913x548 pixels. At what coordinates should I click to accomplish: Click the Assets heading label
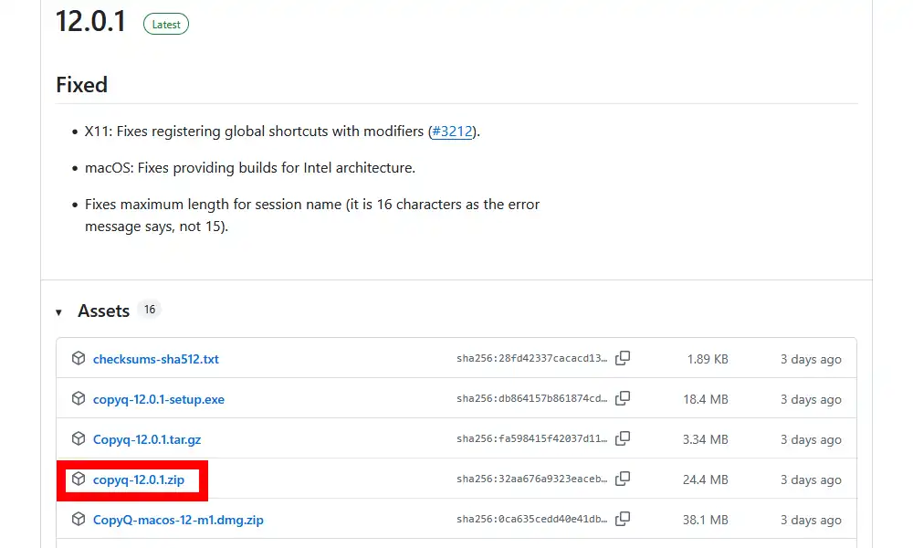point(103,311)
